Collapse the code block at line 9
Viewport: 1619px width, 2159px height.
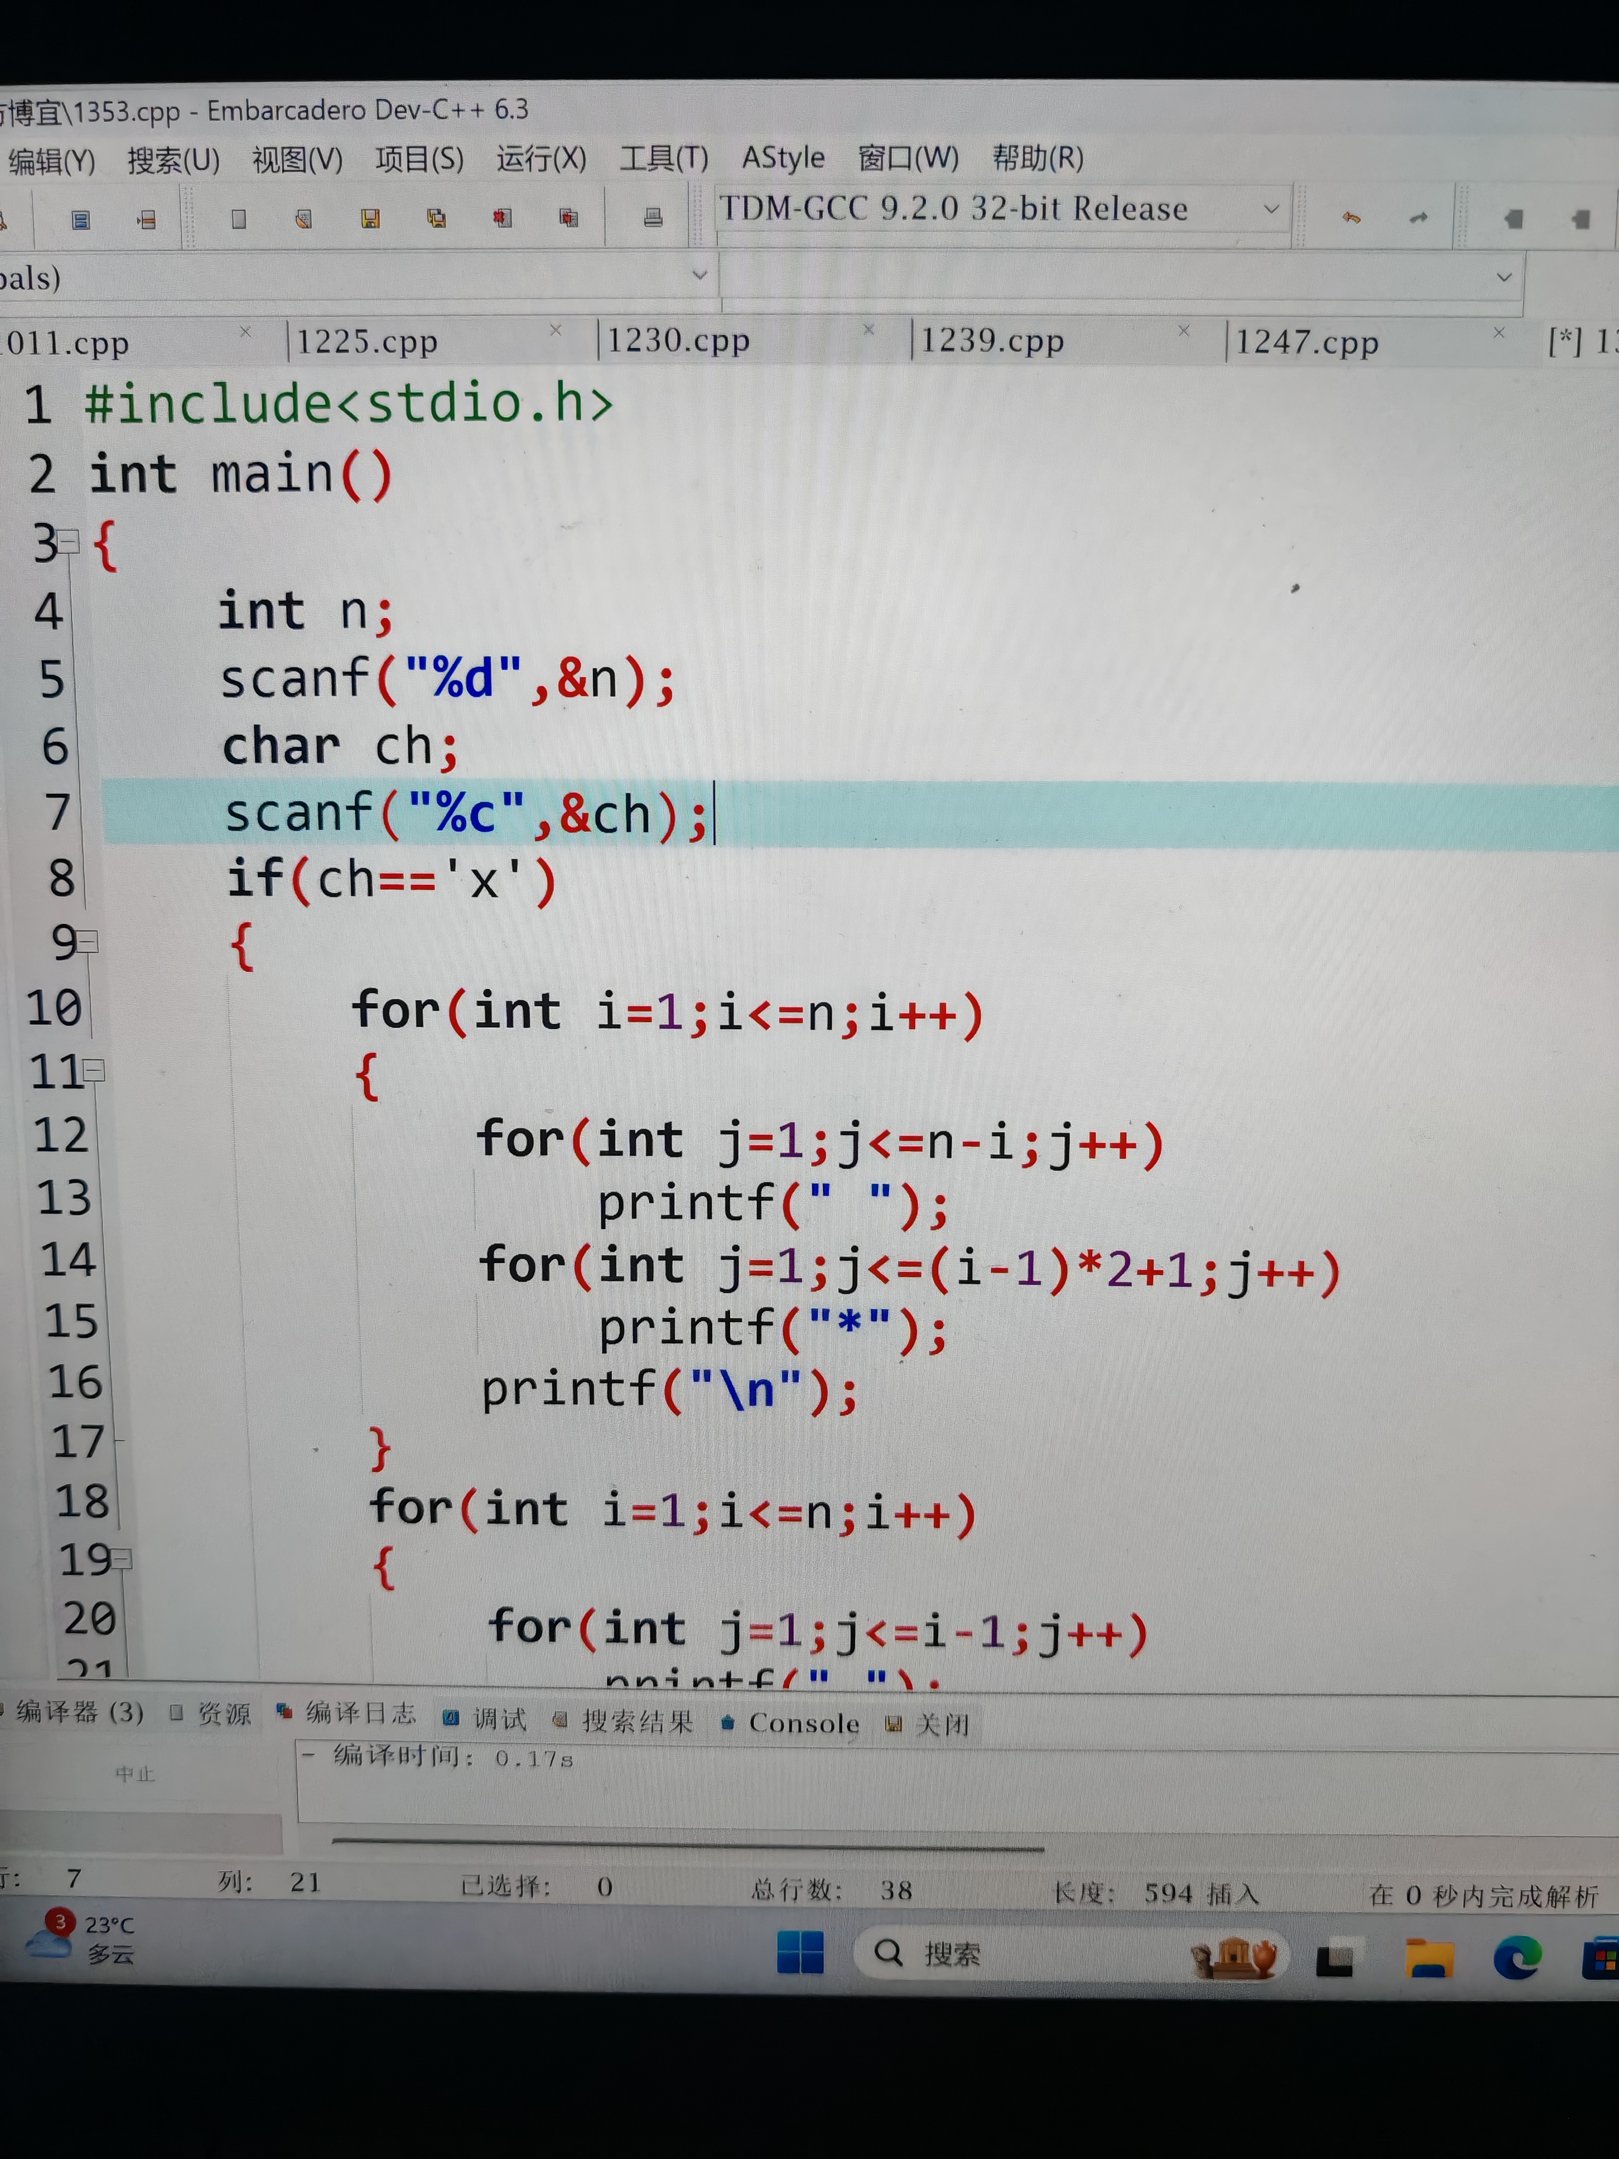[88, 941]
